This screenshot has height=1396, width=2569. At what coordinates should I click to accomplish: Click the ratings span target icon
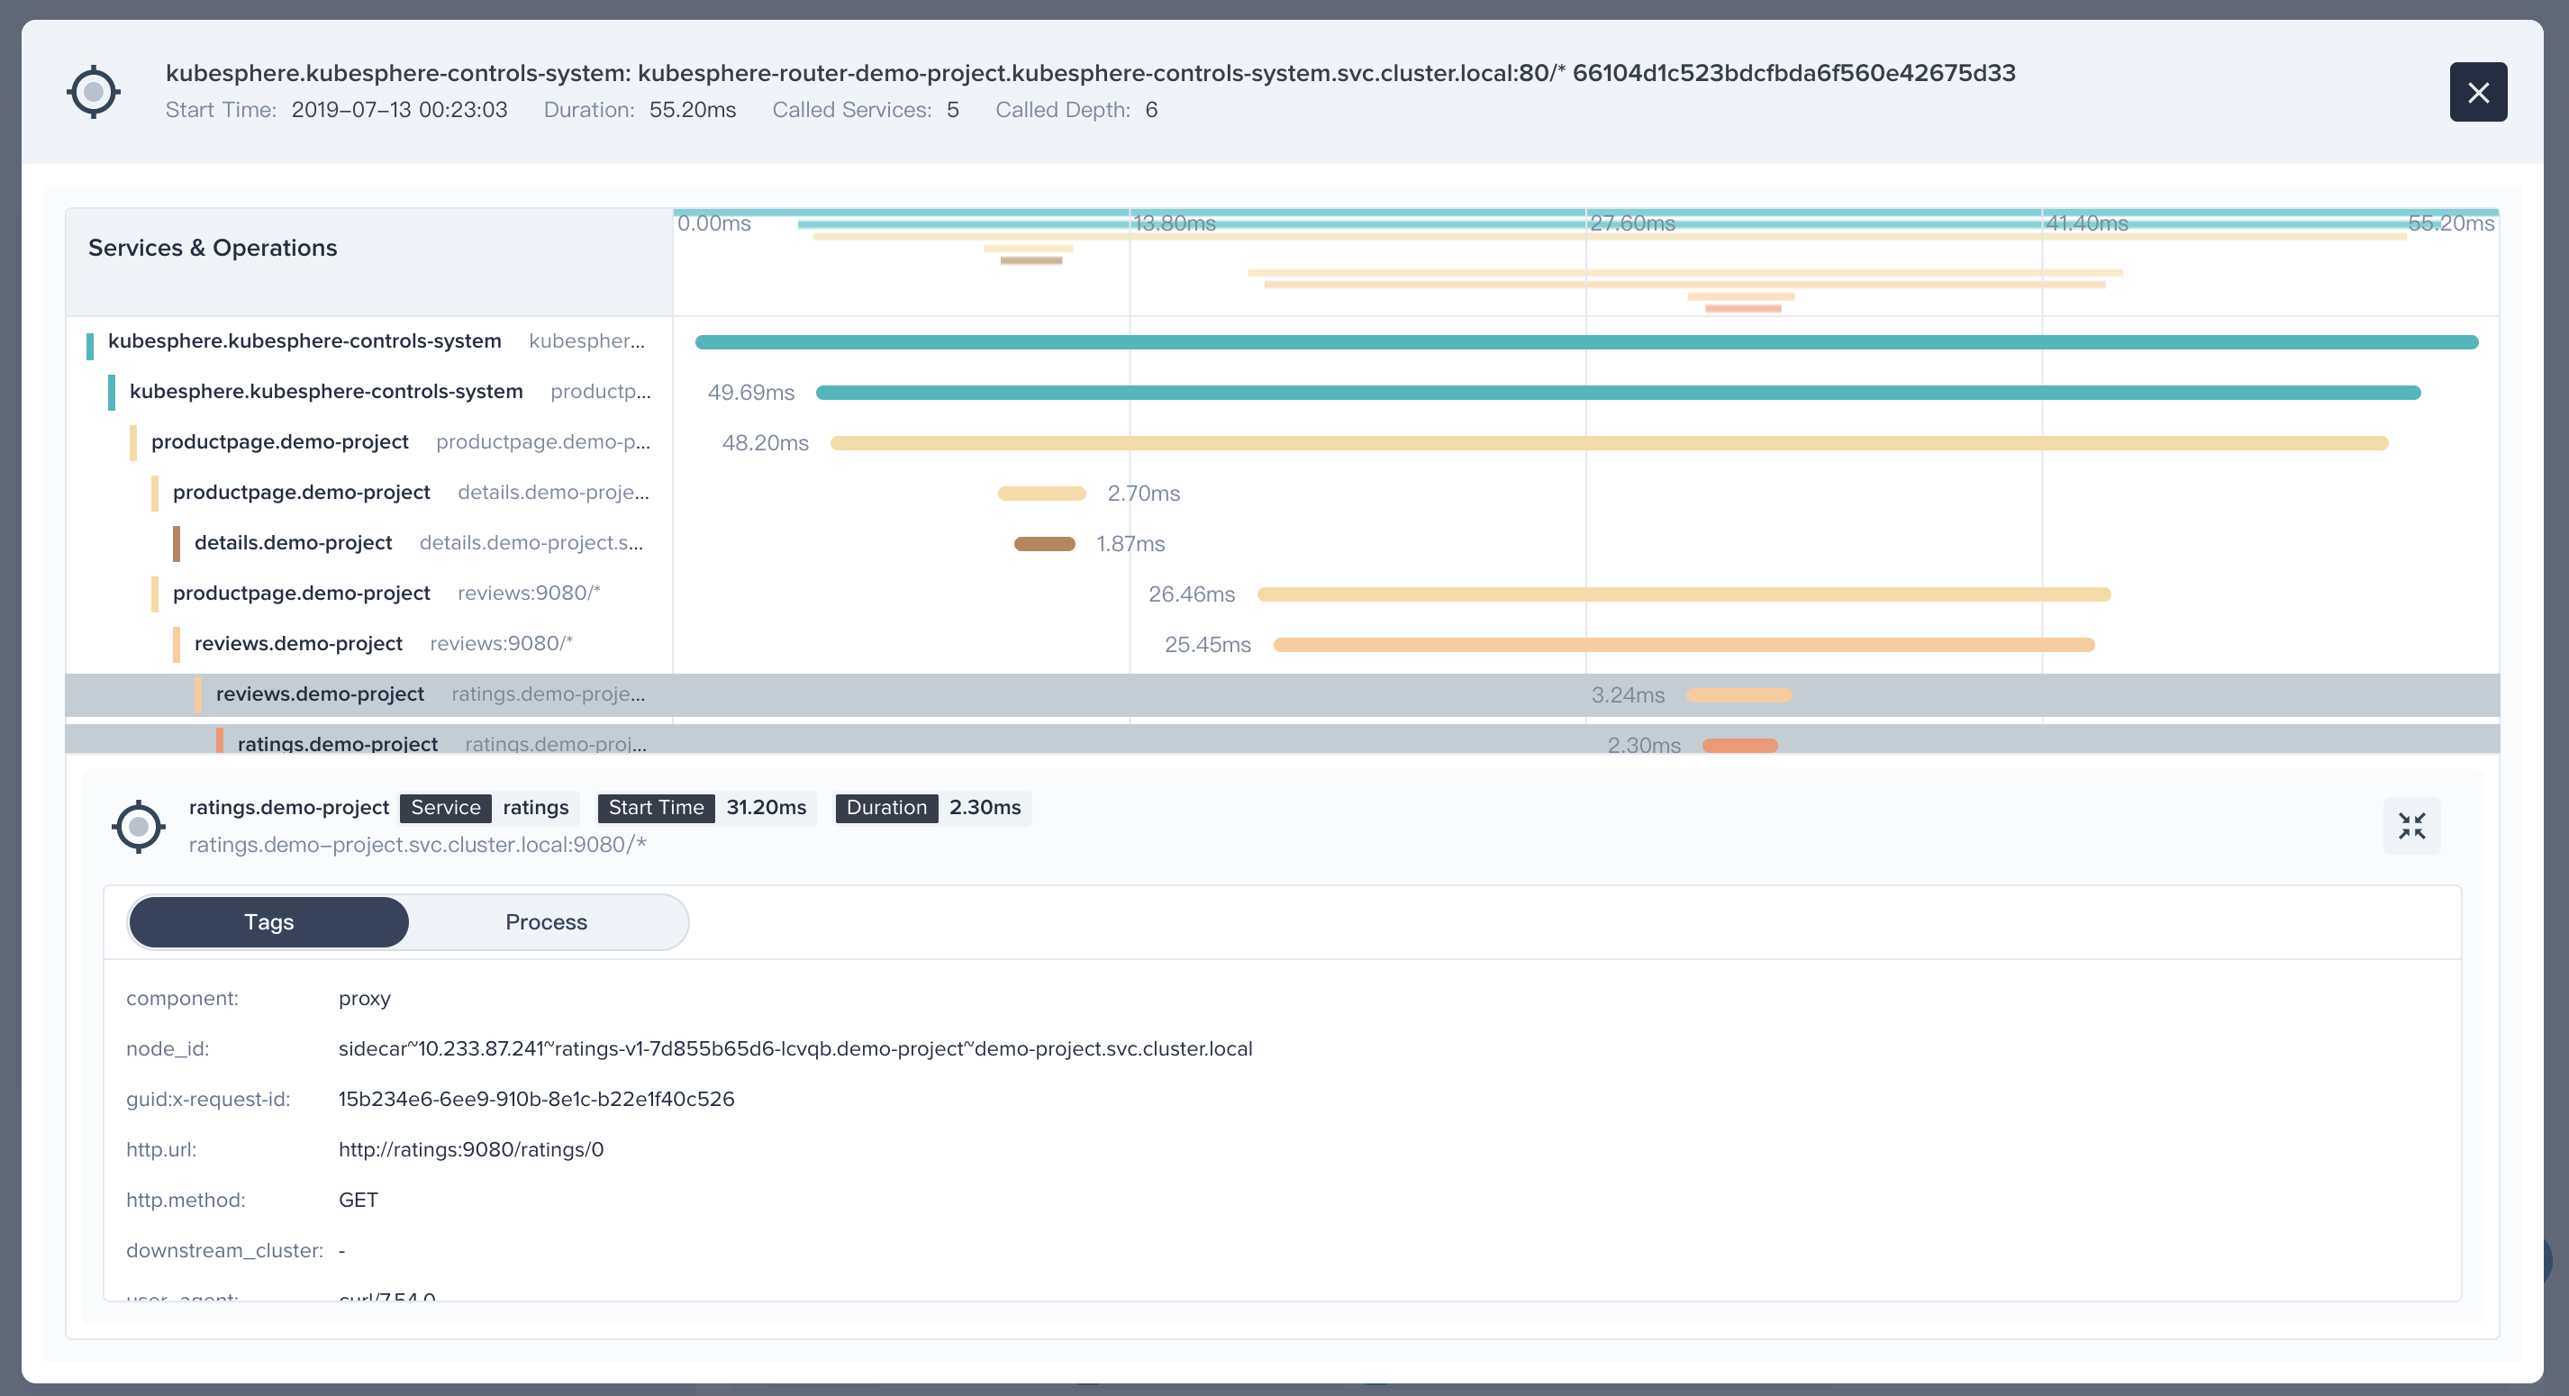[139, 826]
